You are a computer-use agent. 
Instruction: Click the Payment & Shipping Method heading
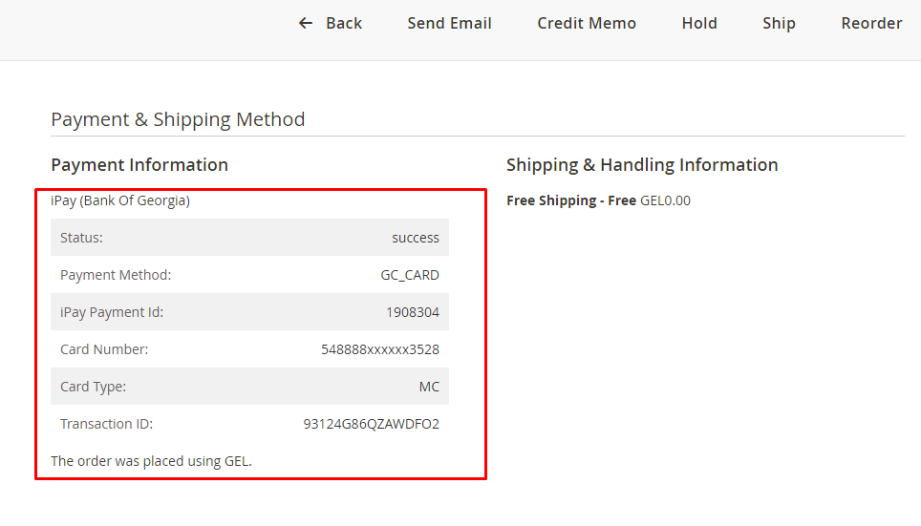coord(178,119)
